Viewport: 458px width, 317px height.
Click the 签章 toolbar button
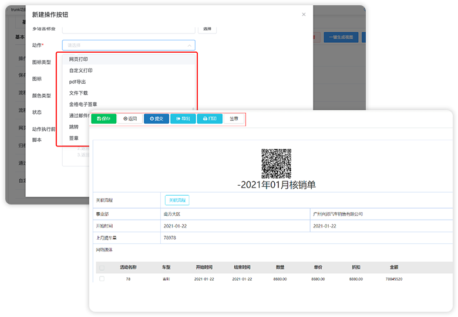click(234, 118)
